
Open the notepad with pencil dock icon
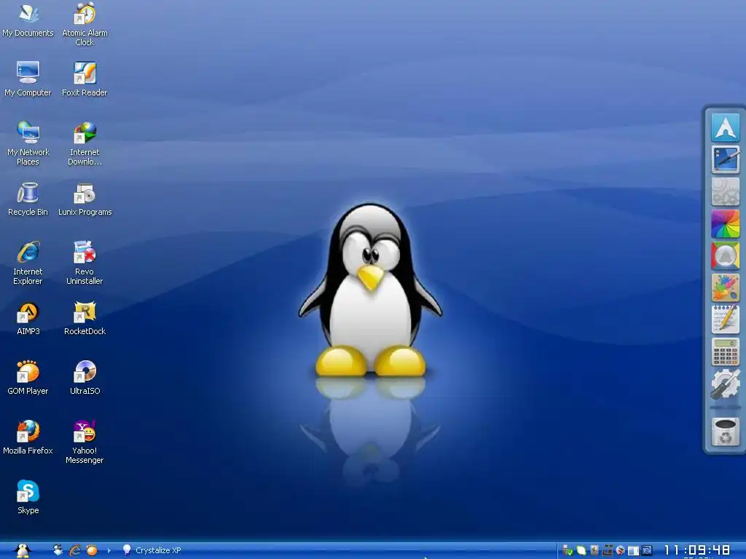click(x=725, y=320)
